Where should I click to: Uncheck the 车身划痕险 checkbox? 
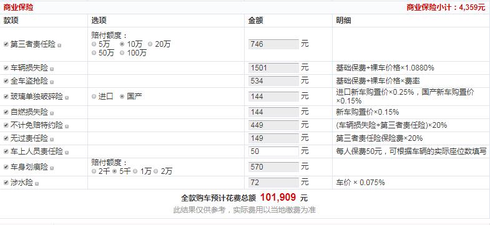(x=6, y=167)
